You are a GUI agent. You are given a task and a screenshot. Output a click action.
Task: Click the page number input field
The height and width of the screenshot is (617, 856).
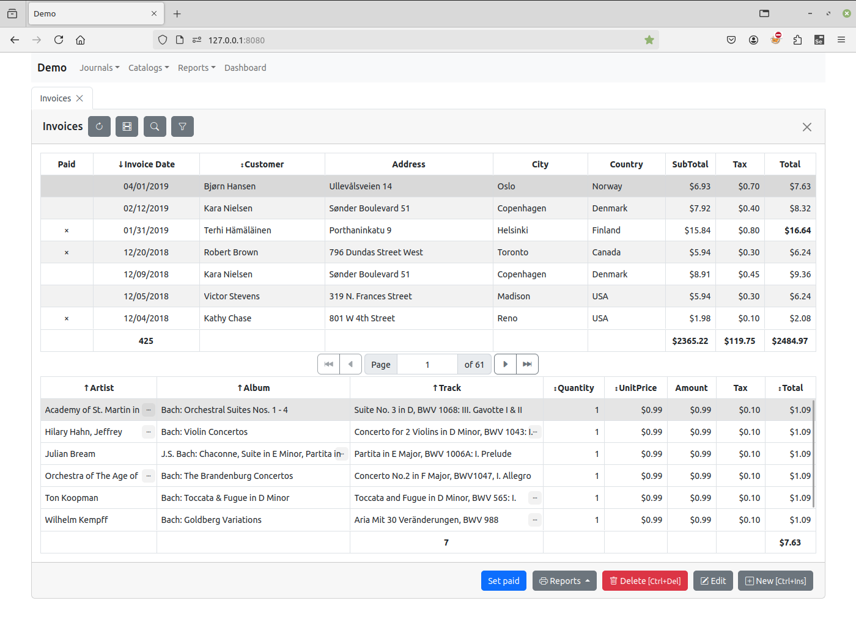427,365
